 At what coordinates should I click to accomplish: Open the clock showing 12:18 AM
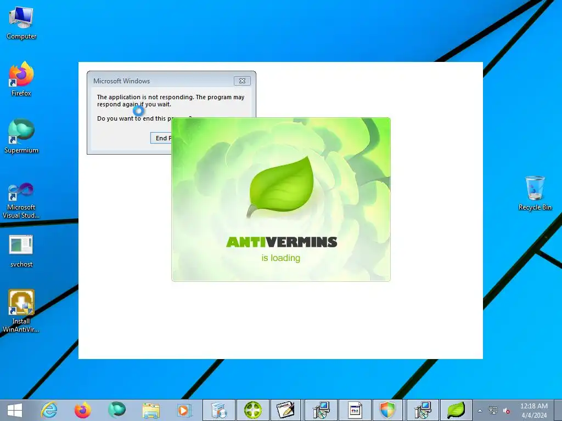point(533,411)
